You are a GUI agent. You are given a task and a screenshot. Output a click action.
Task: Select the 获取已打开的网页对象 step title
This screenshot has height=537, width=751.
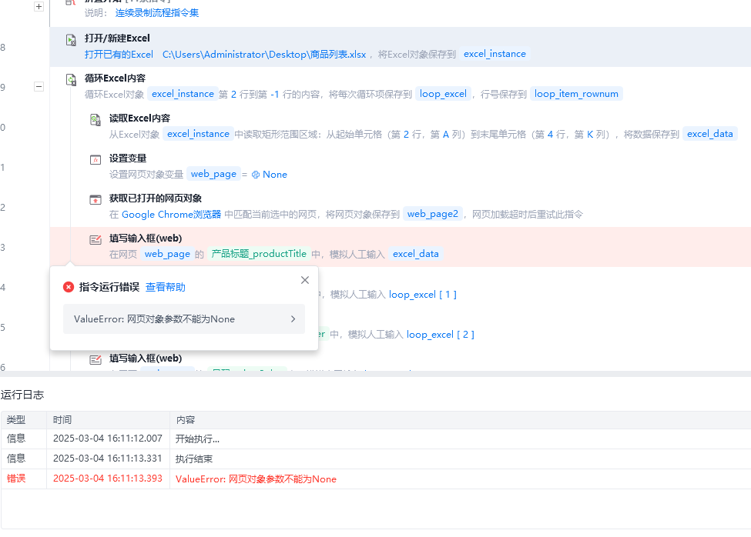click(155, 198)
